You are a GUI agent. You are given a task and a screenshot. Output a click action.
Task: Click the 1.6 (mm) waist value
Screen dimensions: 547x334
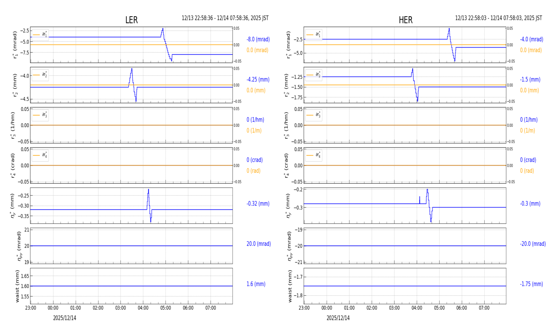pyautogui.click(x=256, y=284)
